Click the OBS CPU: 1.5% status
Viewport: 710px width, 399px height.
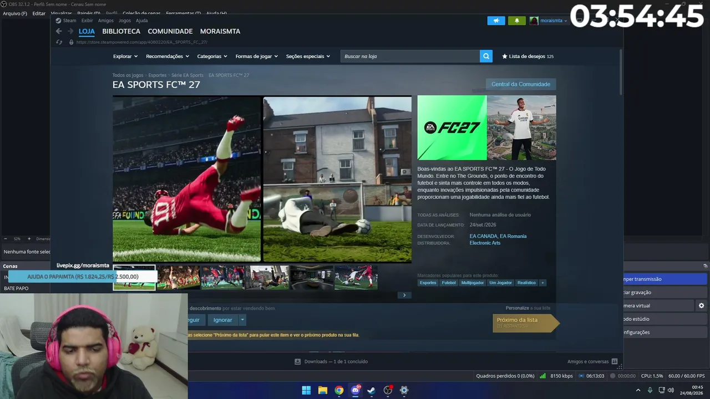[x=652, y=376]
